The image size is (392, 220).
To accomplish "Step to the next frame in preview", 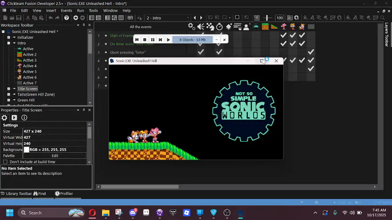I will pyautogui.click(x=160, y=40).
